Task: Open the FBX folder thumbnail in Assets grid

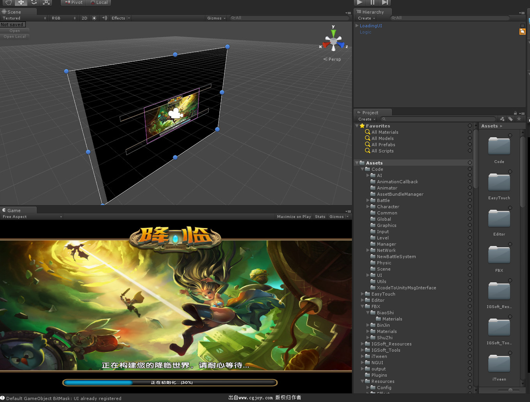Action: click(499, 255)
